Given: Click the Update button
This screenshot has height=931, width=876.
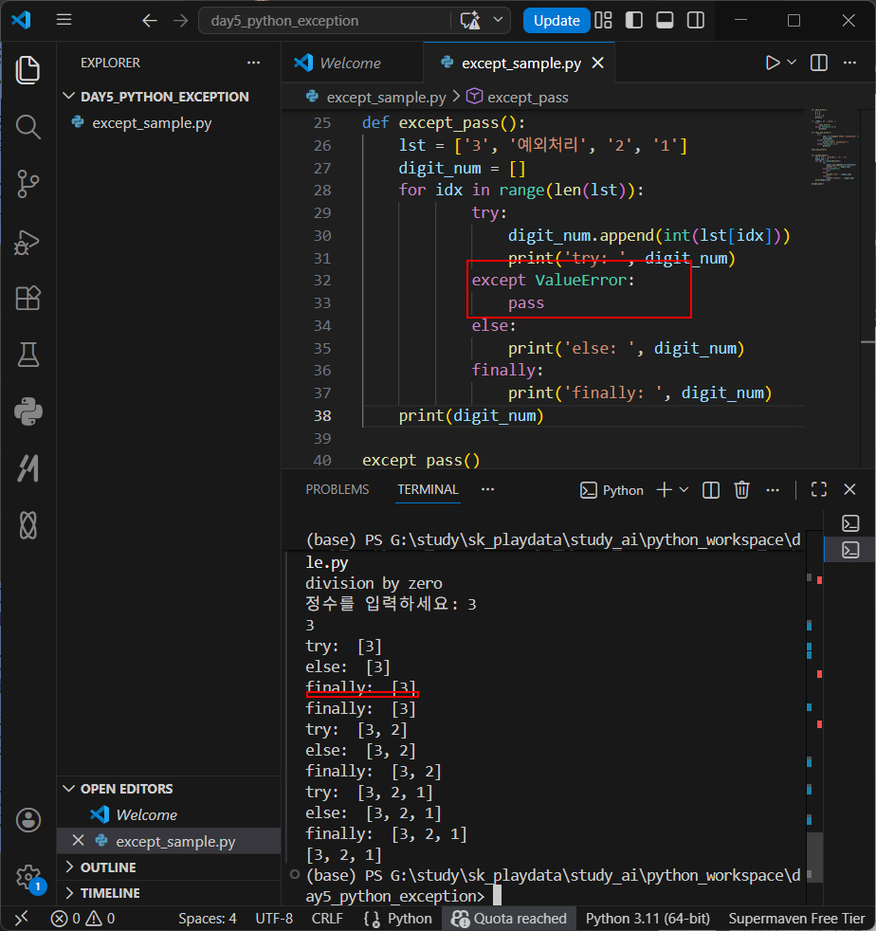Looking at the screenshot, I should tap(557, 21).
